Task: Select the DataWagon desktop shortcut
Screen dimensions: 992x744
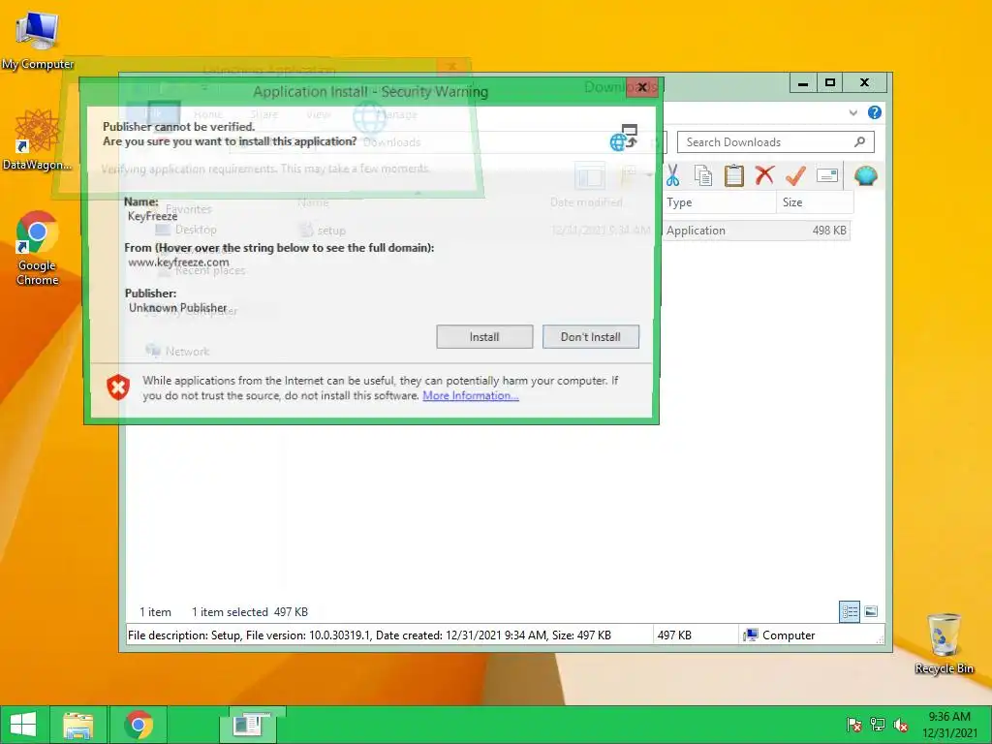Action: 38,139
